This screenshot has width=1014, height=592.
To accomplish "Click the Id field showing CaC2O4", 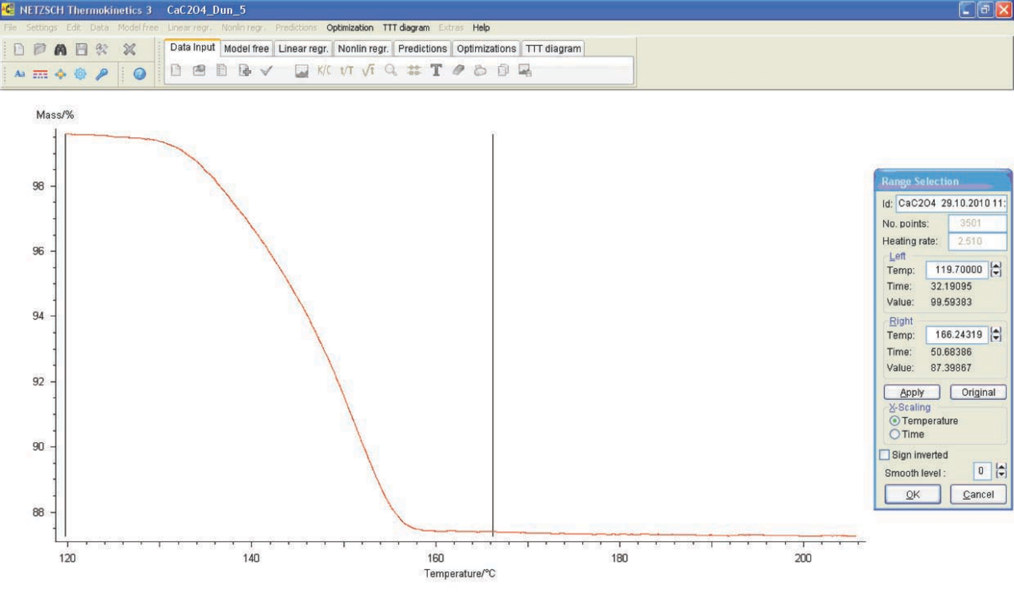I will pos(951,203).
